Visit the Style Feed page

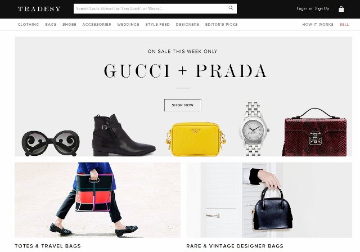tap(157, 25)
